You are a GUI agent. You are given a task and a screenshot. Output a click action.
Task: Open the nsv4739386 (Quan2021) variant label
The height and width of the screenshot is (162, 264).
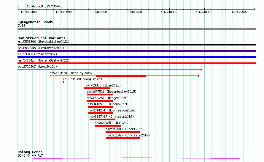[x=102, y=85]
